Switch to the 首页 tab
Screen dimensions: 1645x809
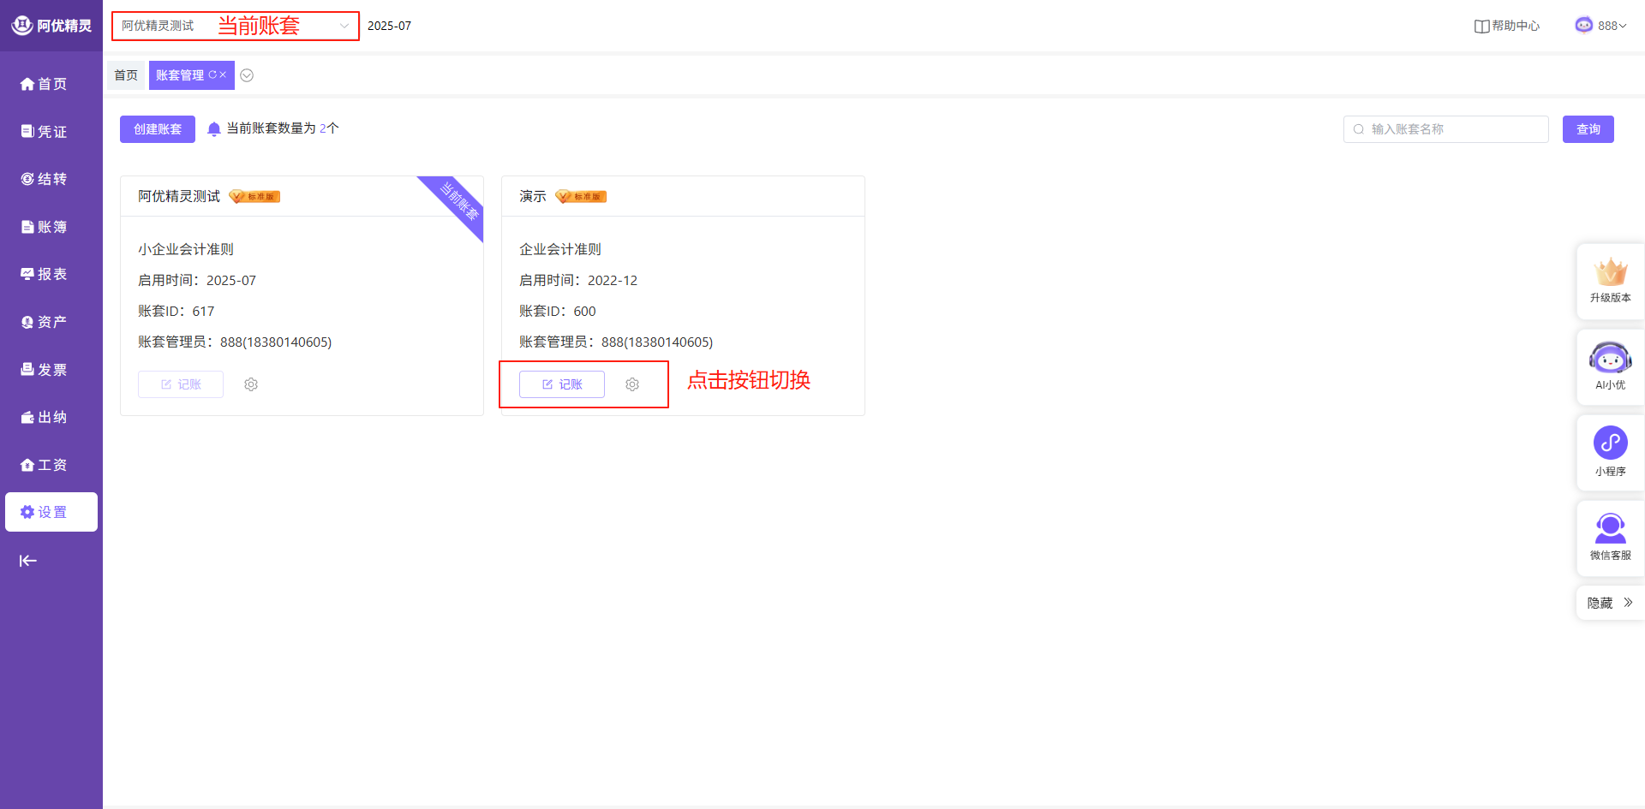[x=126, y=75]
